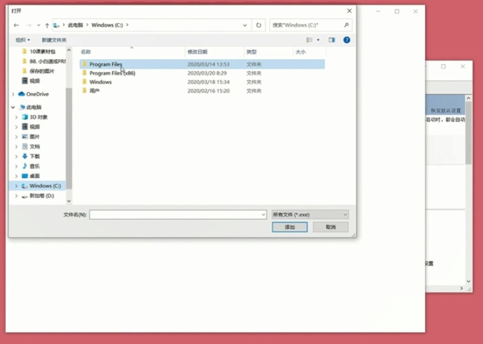
Task: Click background settings window scrollbar down arrow
Action: click(x=468, y=282)
